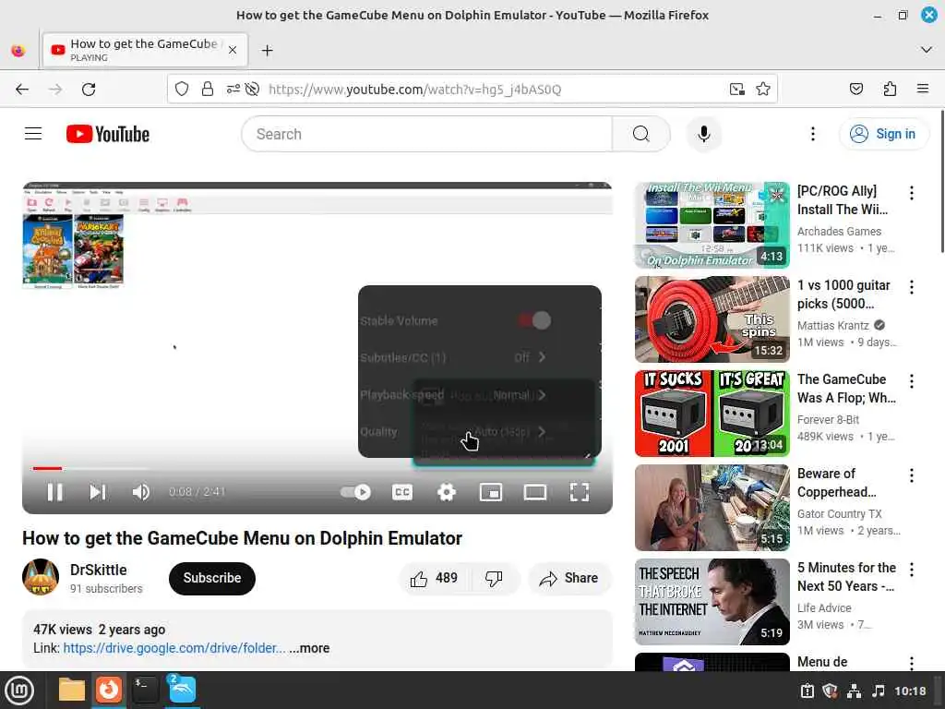Viewport: 945px width, 709px height.
Task: Bookmark this page with star
Action: pos(763,90)
